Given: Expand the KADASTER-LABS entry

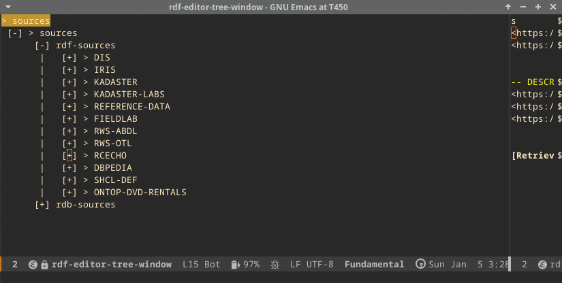Looking at the screenshot, I should coord(69,95).
